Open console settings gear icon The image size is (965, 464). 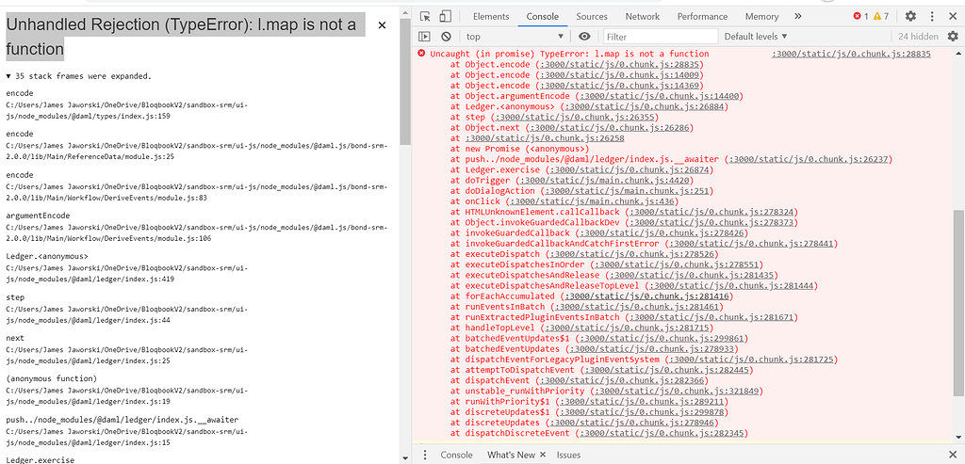[x=952, y=37]
